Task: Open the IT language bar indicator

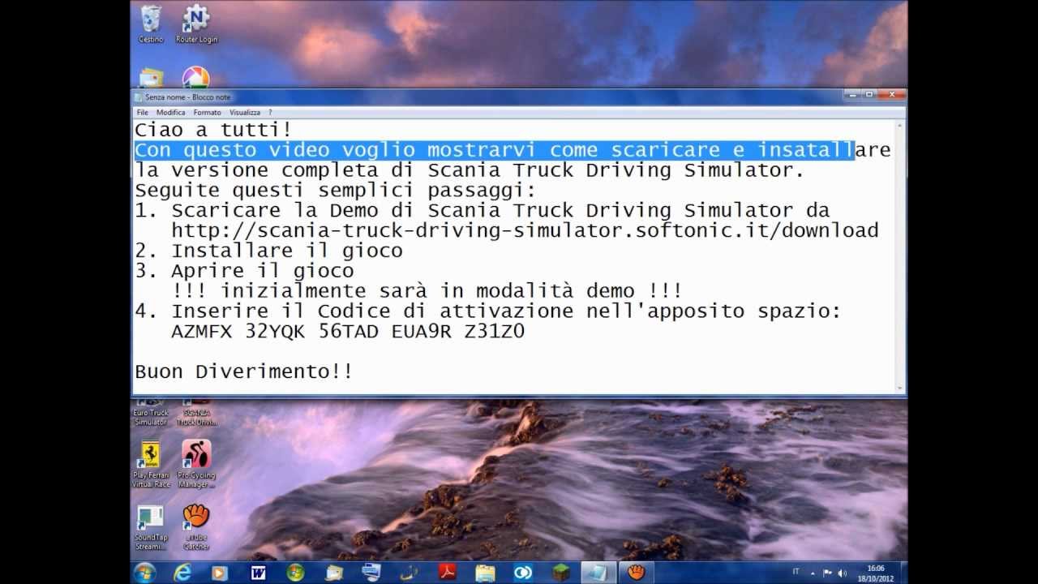Action: [796, 573]
